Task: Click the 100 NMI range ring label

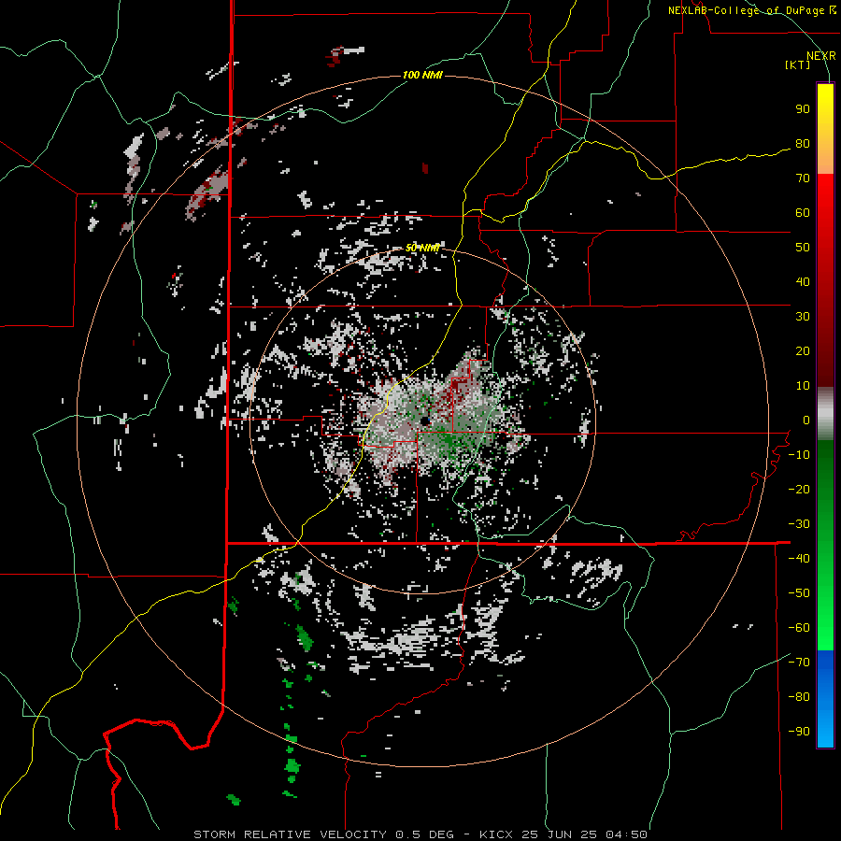Action: point(422,75)
